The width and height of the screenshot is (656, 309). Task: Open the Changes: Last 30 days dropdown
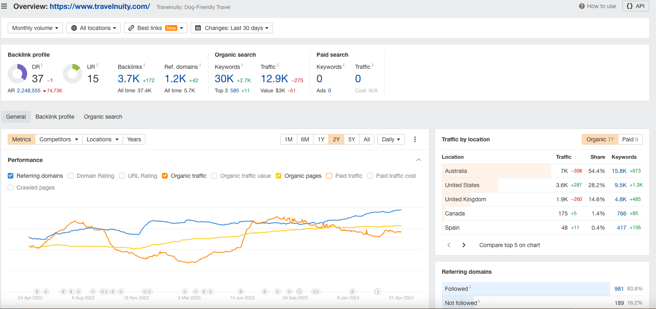(232, 28)
